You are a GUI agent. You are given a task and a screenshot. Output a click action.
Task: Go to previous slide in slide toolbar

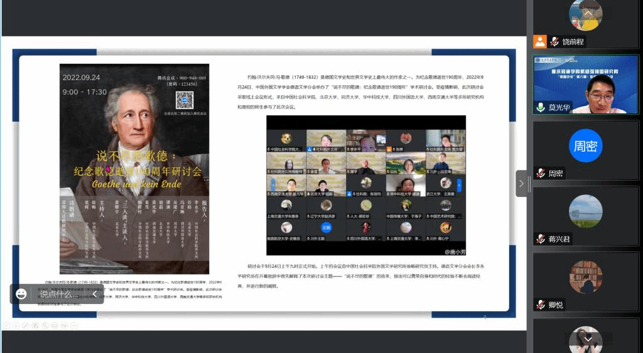(x=6, y=325)
